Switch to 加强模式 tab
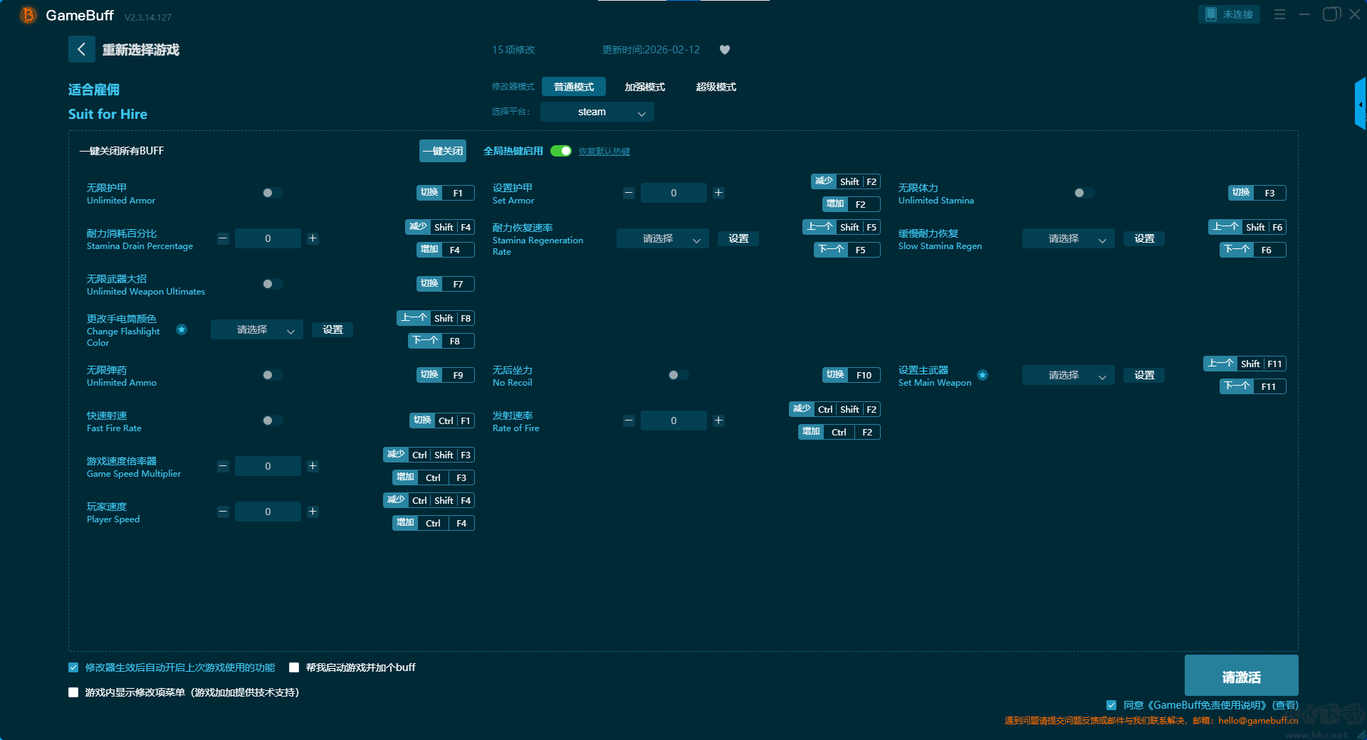The height and width of the screenshot is (740, 1367). 644,87
